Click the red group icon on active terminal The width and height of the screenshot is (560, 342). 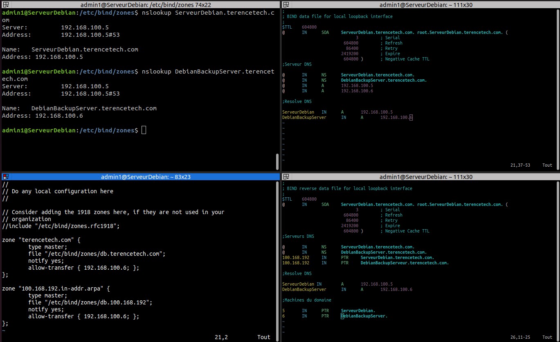pyautogui.click(x=5, y=177)
